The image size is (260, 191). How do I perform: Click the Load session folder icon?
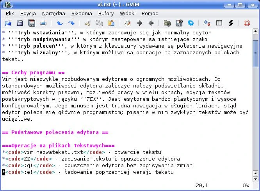click(167, 23)
